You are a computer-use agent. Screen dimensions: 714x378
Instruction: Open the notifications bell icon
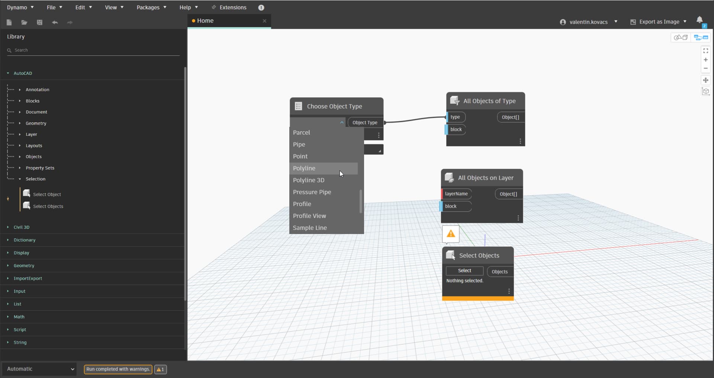699,20
